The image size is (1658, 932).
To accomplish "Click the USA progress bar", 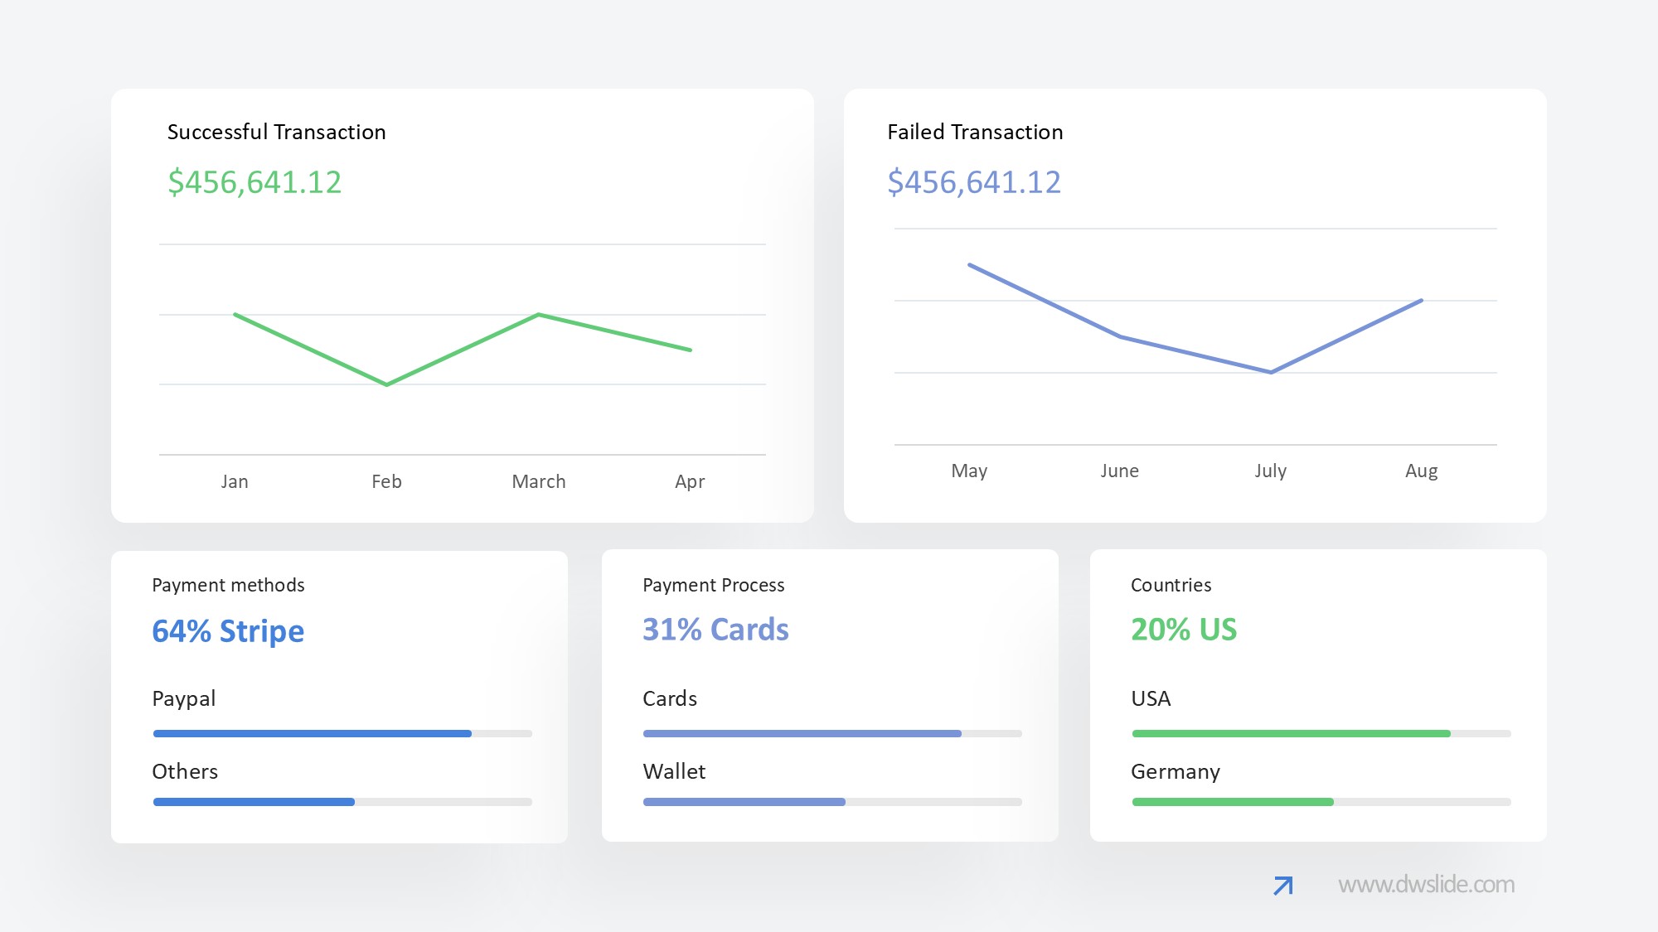I will coord(1321,733).
